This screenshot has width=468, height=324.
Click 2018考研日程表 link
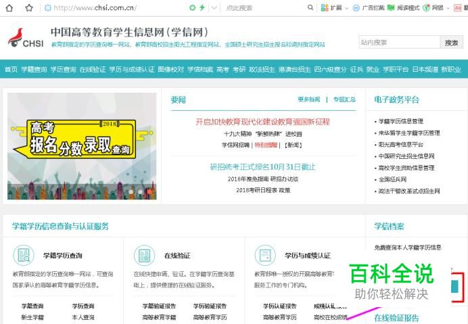pyautogui.click(x=257, y=190)
